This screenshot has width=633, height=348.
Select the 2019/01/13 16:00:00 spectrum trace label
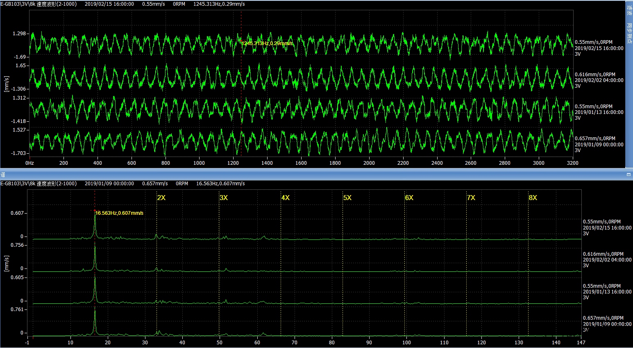pos(607,292)
